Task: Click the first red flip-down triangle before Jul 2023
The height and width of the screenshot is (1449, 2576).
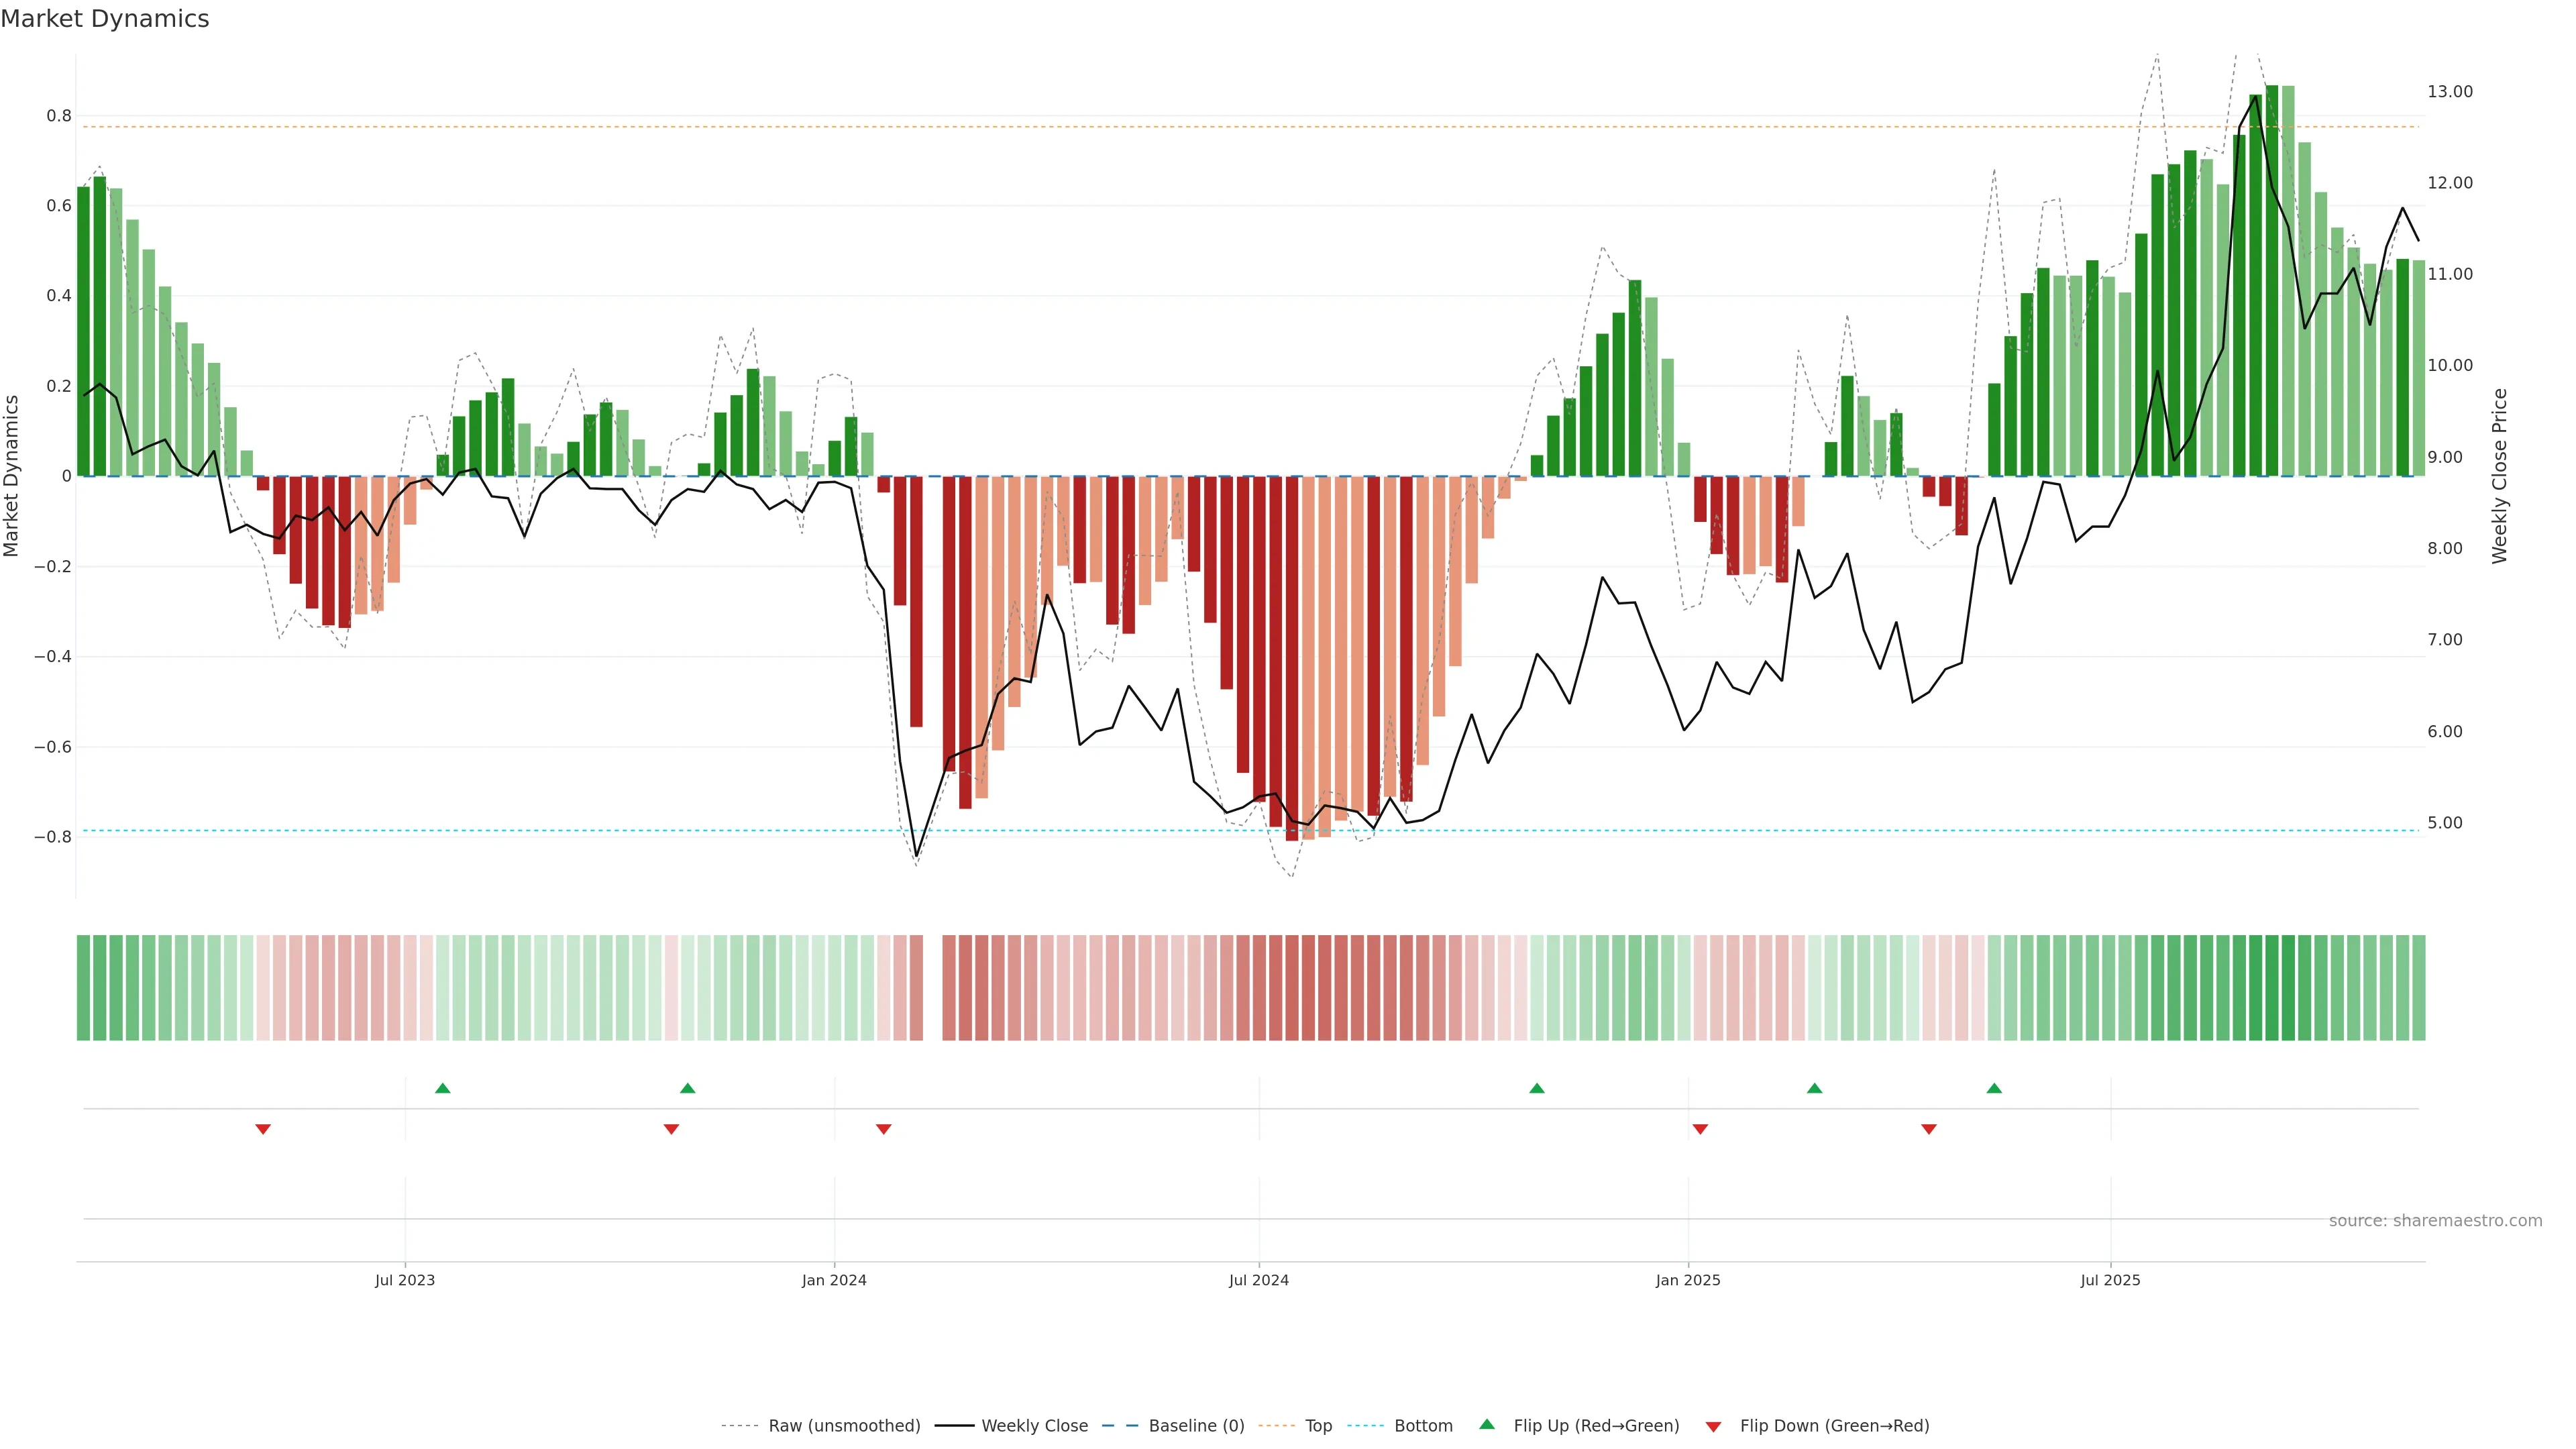Action: click(263, 1129)
